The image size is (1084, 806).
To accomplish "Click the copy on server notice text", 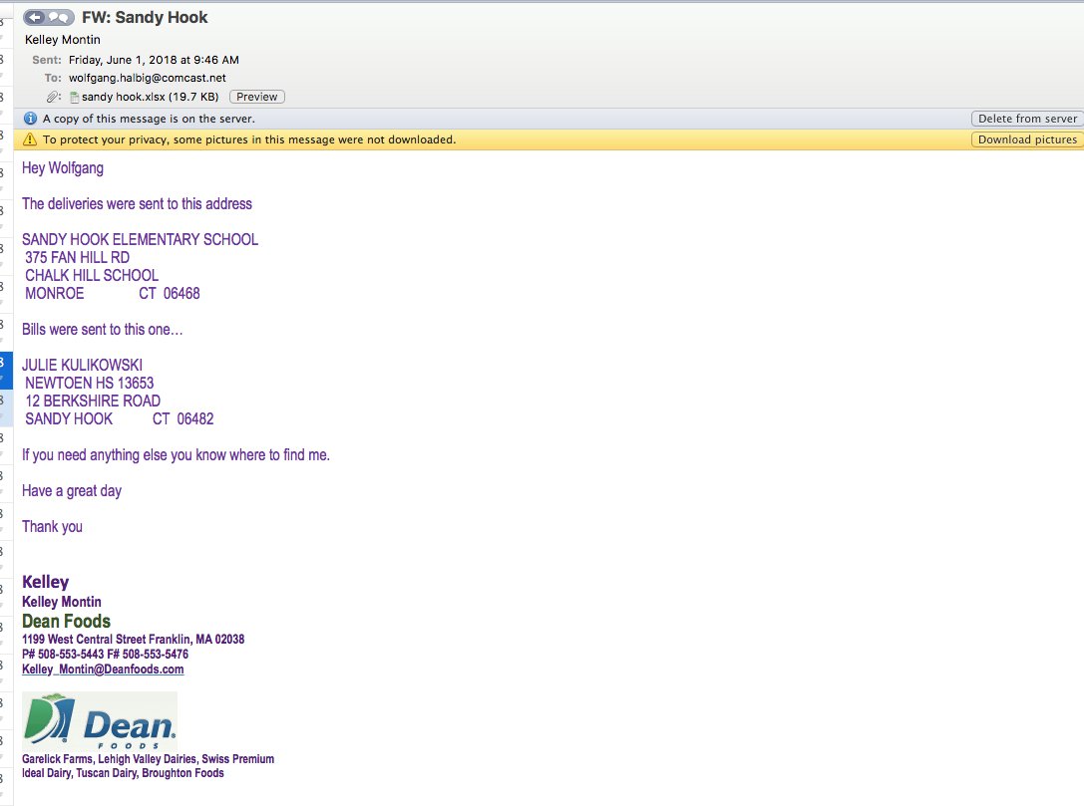I will [149, 119].
